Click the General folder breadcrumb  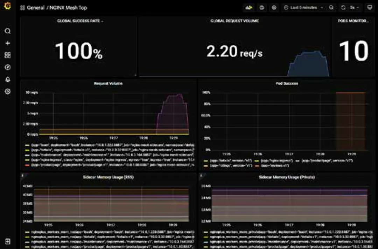[35, 8]
